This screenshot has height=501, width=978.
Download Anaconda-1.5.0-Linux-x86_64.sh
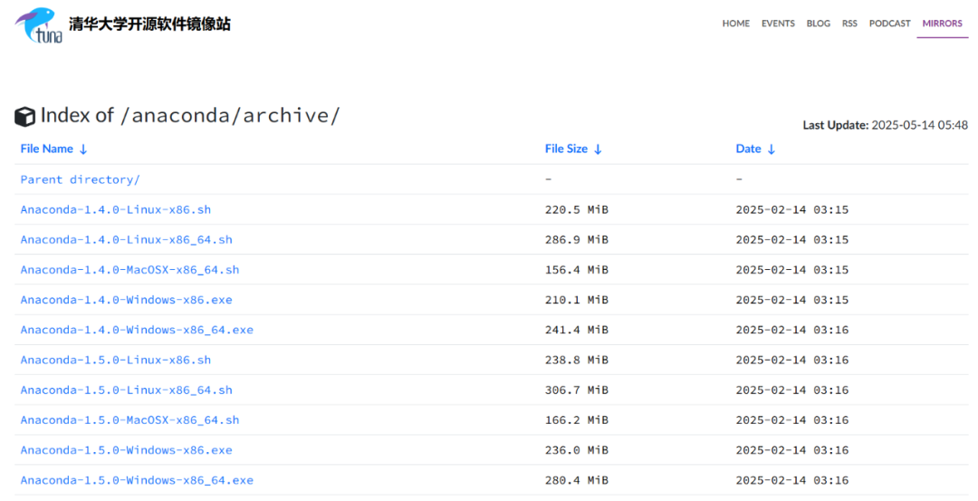point(126,390)
